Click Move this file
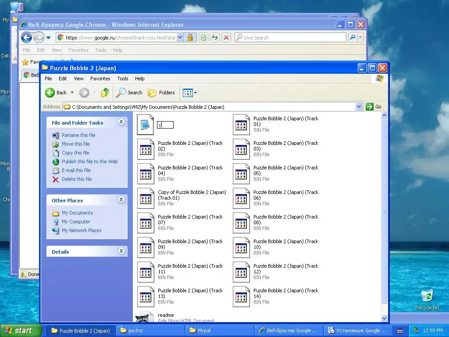This screenshot has height=337, width=449. [75, 144]
